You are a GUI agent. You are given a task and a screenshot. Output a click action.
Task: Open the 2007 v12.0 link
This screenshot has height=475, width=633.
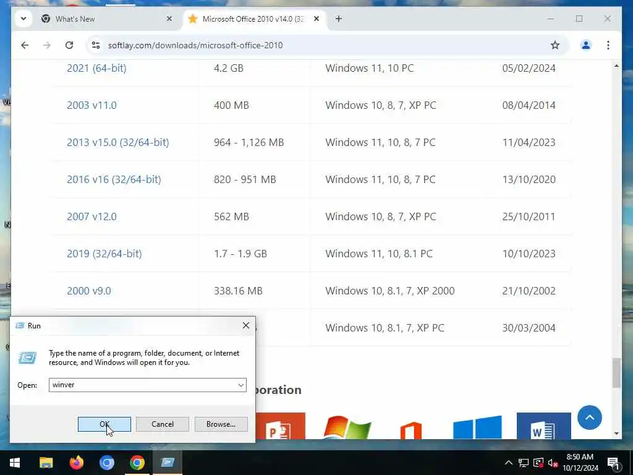(x=91, y=217)
